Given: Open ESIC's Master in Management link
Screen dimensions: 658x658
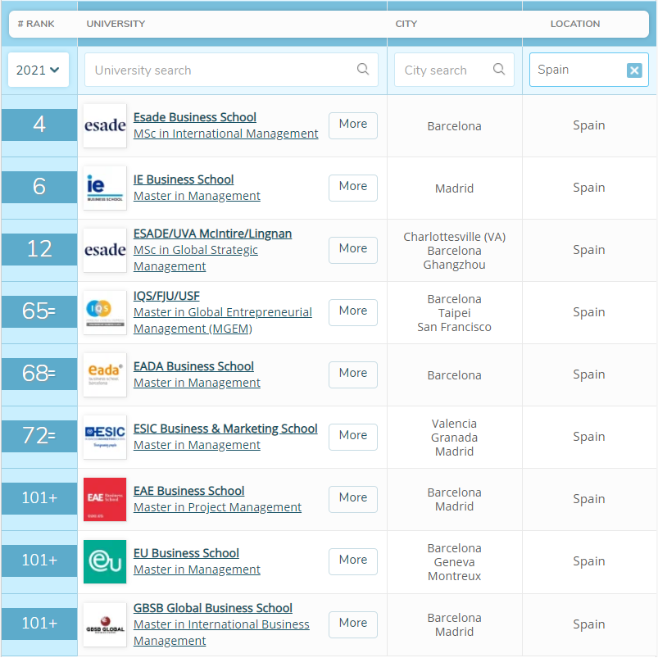Looking at the screenshot, I should 197,445.
